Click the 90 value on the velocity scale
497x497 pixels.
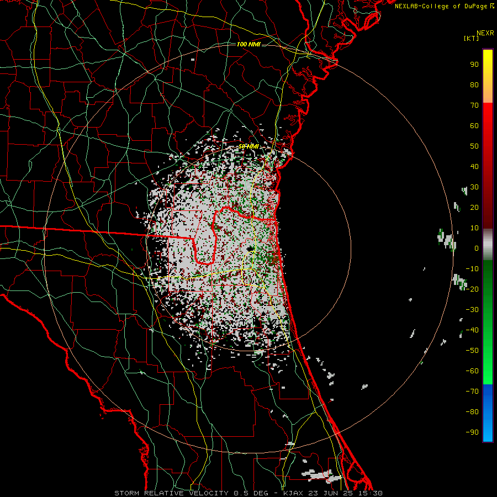coord(474,65)
